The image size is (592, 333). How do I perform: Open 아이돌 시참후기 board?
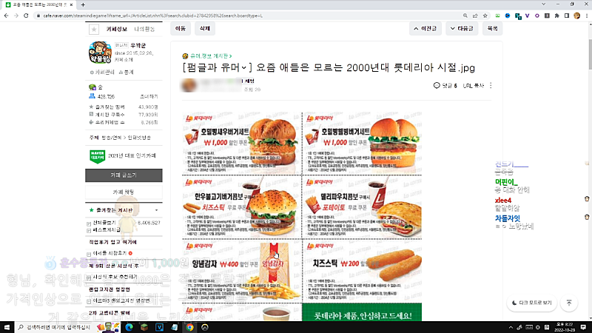[x=110, y=253]
